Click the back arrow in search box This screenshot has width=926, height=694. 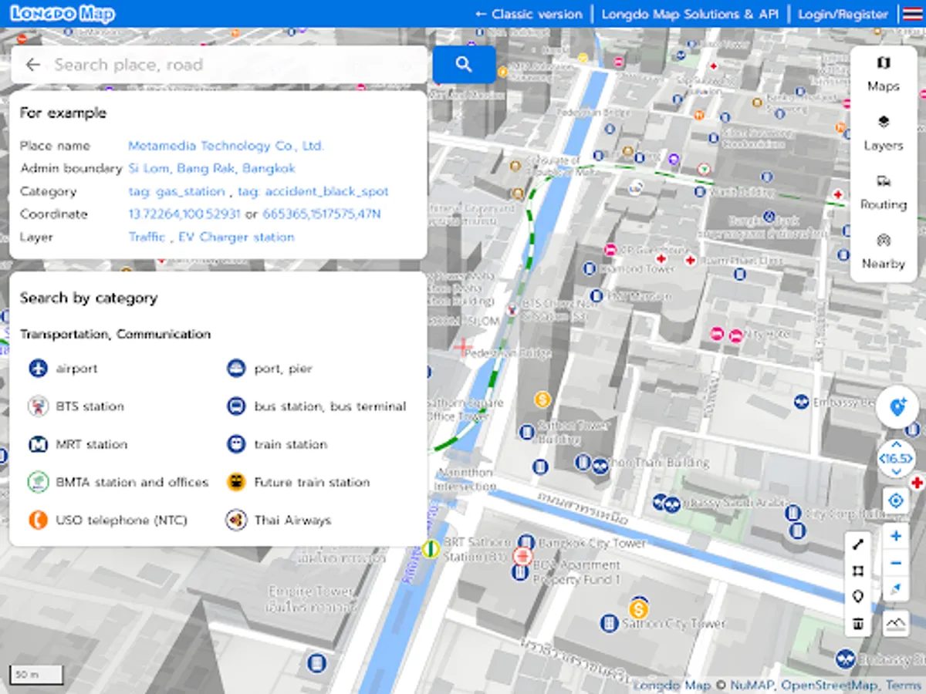(x=32, y=65)
